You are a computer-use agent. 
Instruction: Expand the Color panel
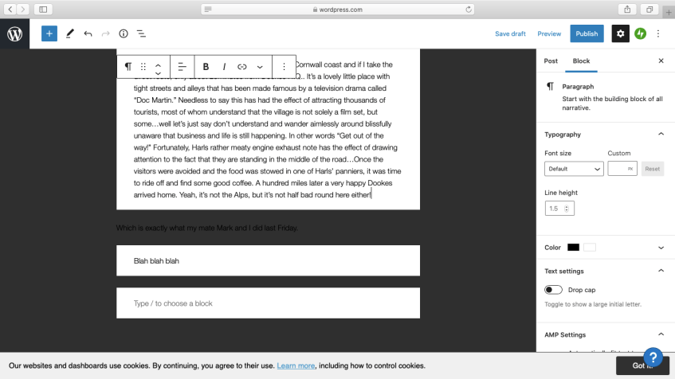point(661,248)
